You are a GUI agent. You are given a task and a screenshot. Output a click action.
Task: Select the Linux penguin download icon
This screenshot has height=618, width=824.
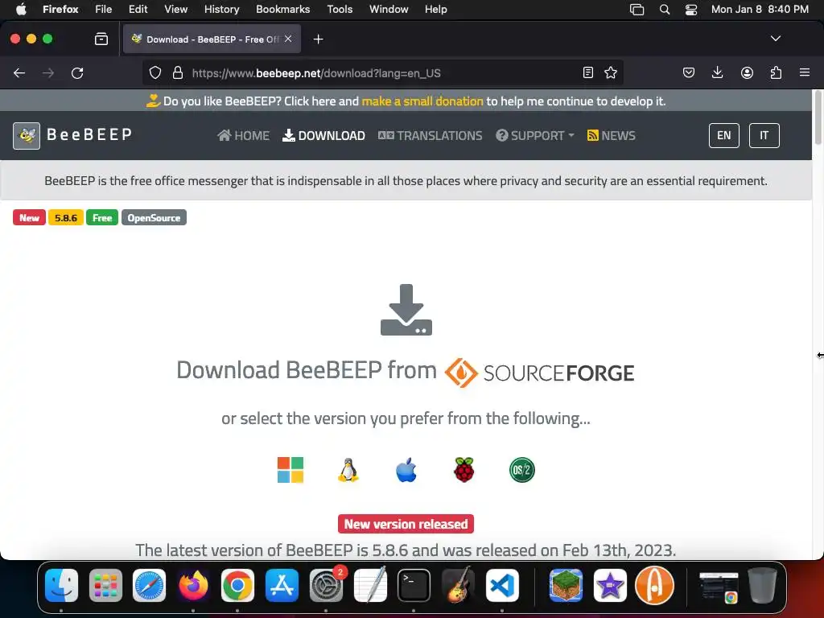(348, 470)
